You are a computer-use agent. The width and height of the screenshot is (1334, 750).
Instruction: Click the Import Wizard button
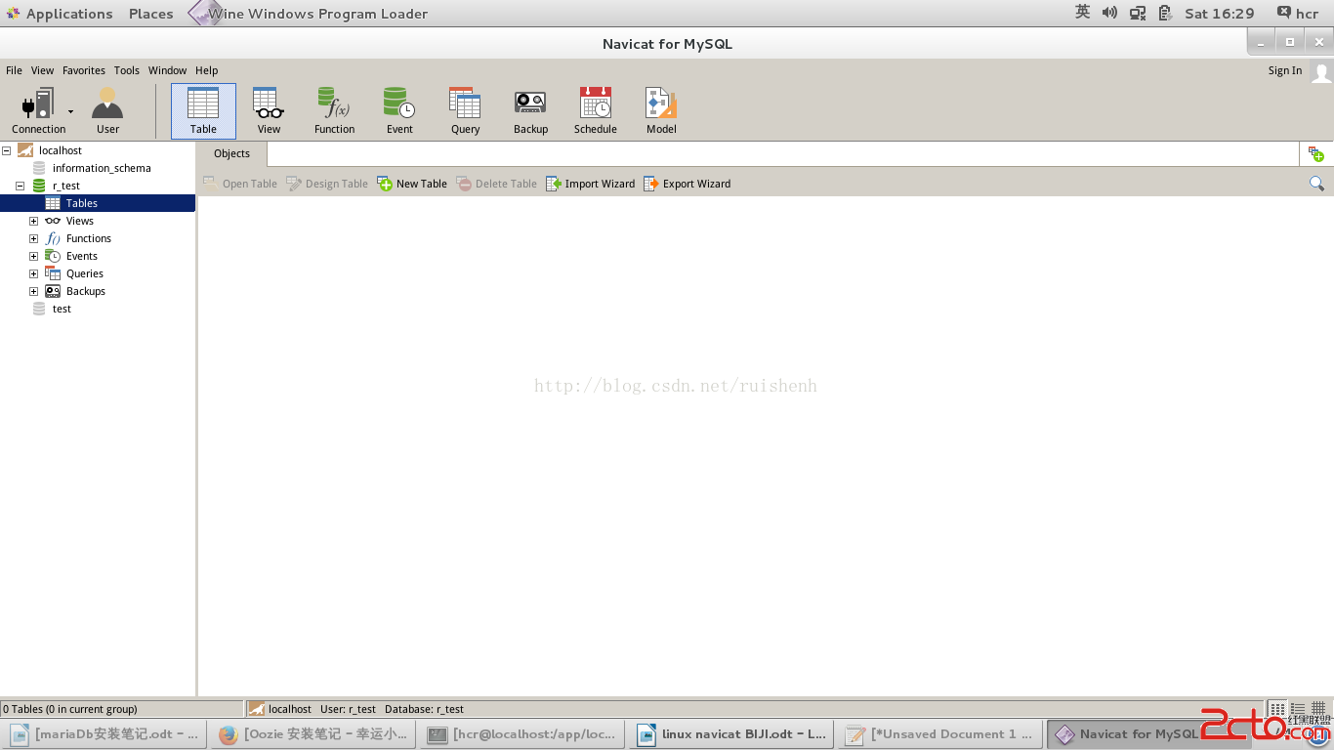tap(590, 184)
